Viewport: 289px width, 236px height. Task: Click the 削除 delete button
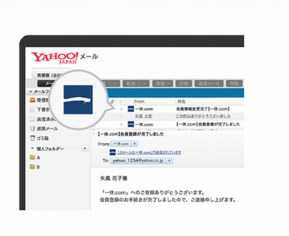(x=234, y=84)
